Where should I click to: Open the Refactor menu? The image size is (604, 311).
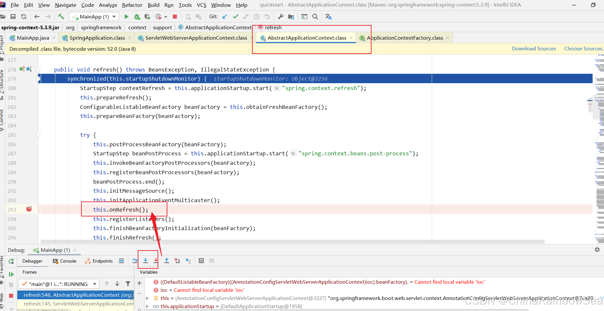coord(132,5)
